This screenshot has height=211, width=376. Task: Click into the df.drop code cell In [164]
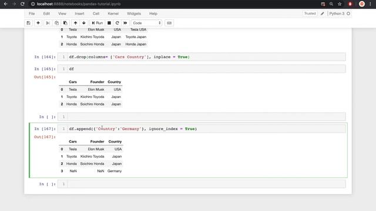[x=202, y=57]
